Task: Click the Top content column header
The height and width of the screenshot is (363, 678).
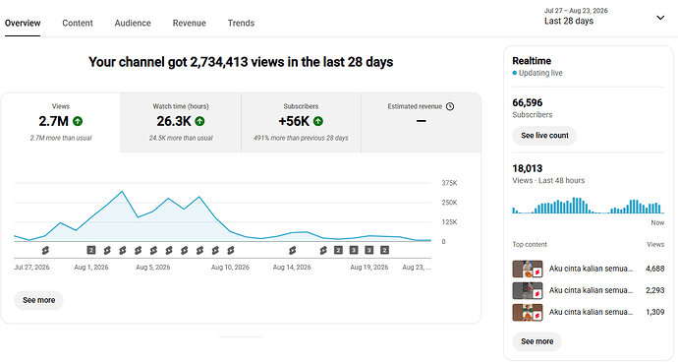Action: (x=530, y=244)
